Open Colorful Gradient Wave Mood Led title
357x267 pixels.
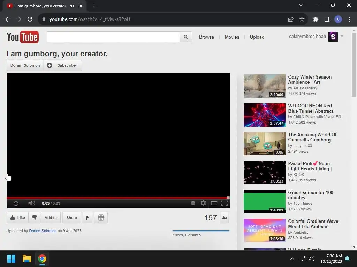point(313,224)
